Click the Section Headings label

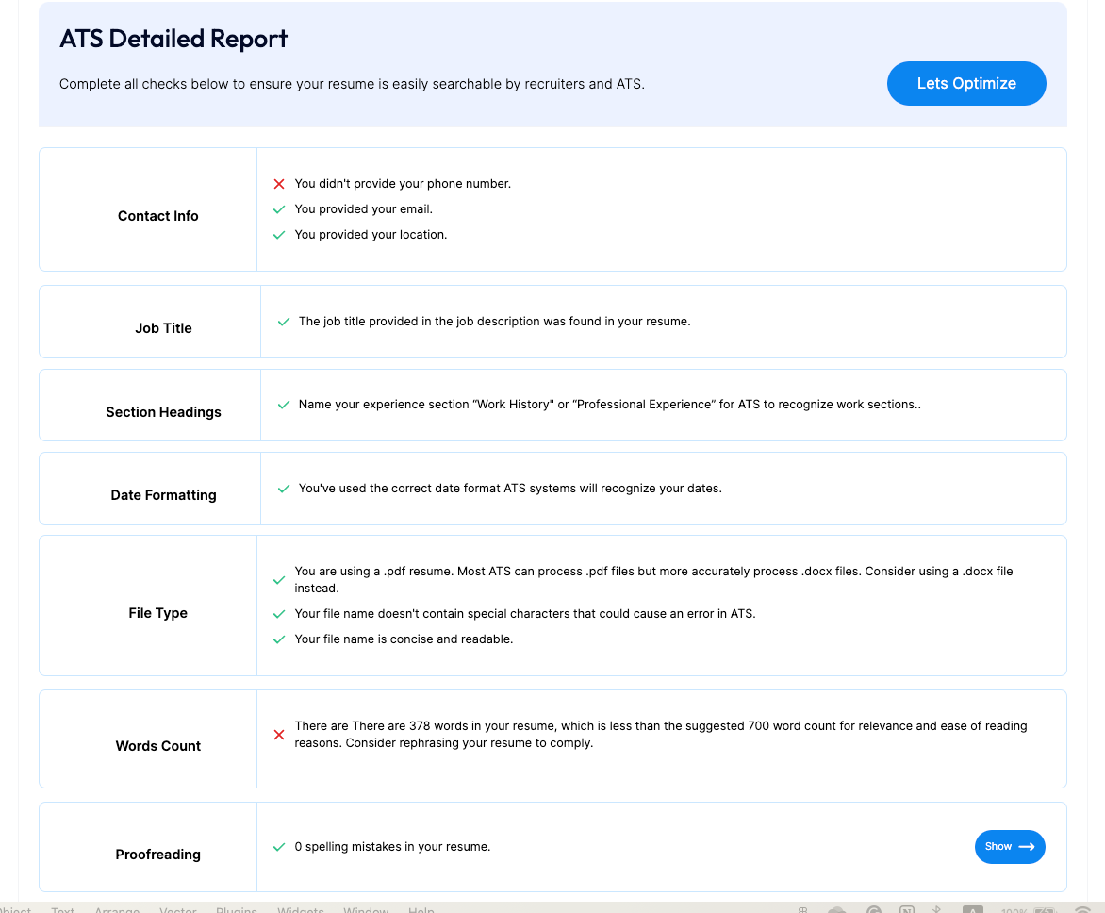pos(163,412)
